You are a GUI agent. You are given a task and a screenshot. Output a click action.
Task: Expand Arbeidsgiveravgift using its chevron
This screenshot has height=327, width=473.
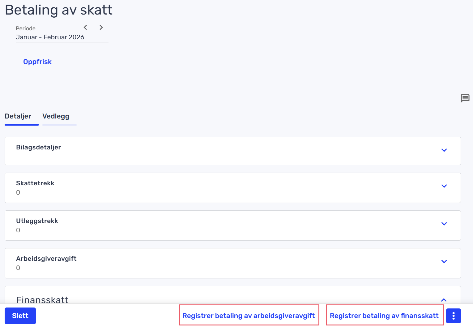(444, 262)
